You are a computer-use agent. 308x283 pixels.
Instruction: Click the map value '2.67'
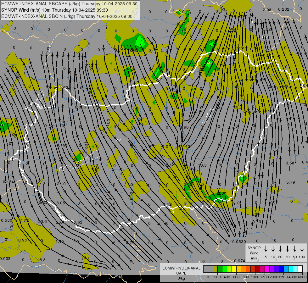tap(273, 202)
